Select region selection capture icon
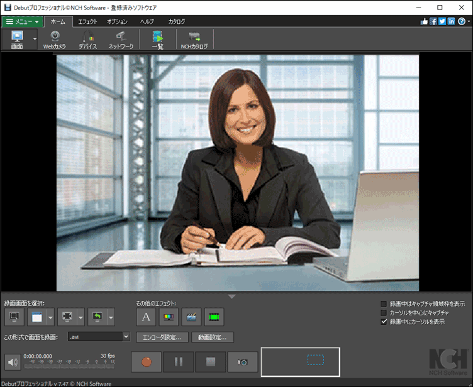Screen dimensions: 473x387 point(67,317)
